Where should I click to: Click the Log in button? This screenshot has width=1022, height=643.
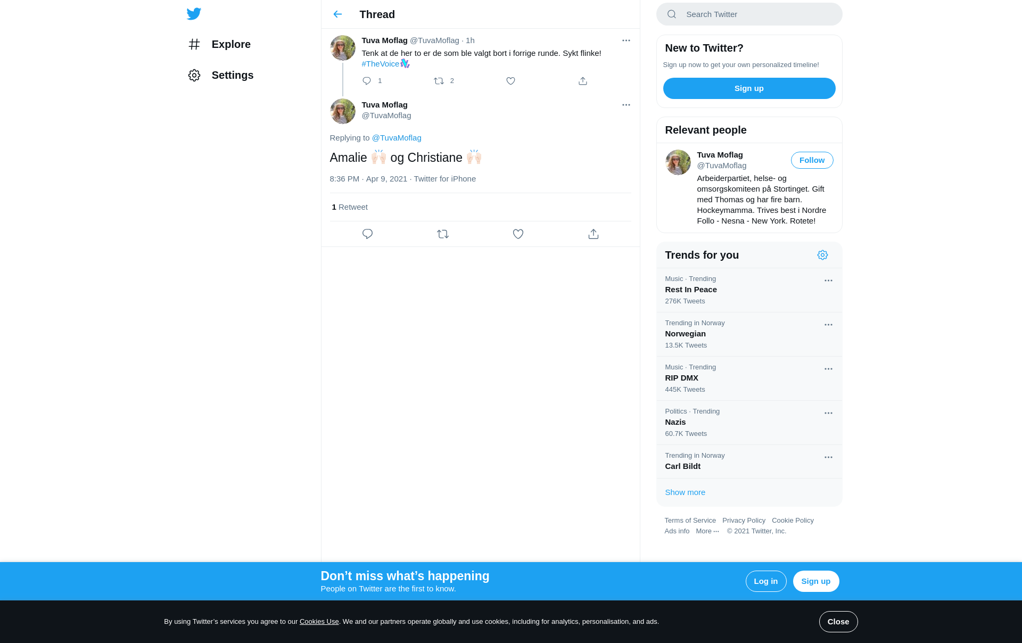point(765,581)
